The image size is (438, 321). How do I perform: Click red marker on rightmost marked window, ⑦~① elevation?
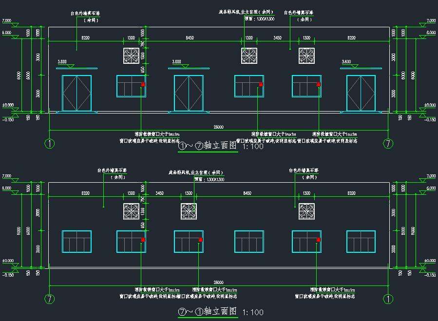pyautogui.click(x=318, y=240)
